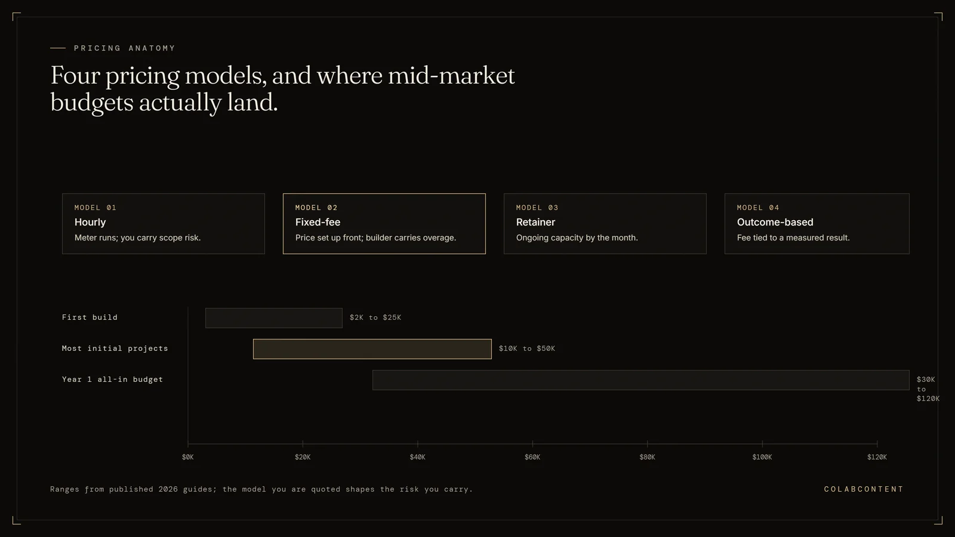Viewport: 955px width, 537px height.
Task: Select the Model 01 Hourly card
Action: 164,224
